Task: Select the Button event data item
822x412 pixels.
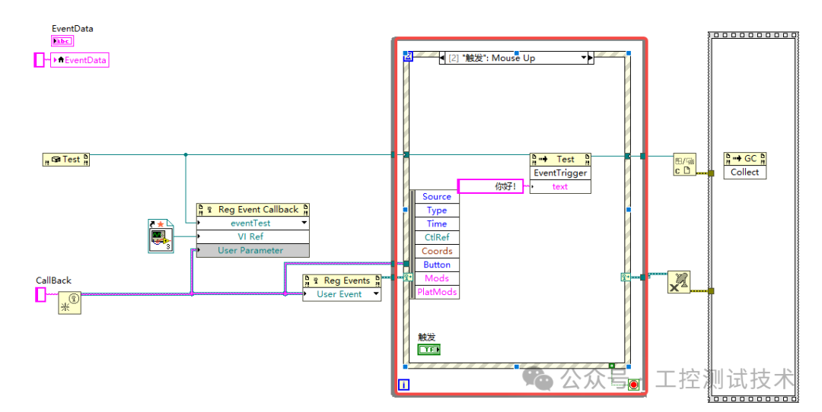Action: [437, 265]
